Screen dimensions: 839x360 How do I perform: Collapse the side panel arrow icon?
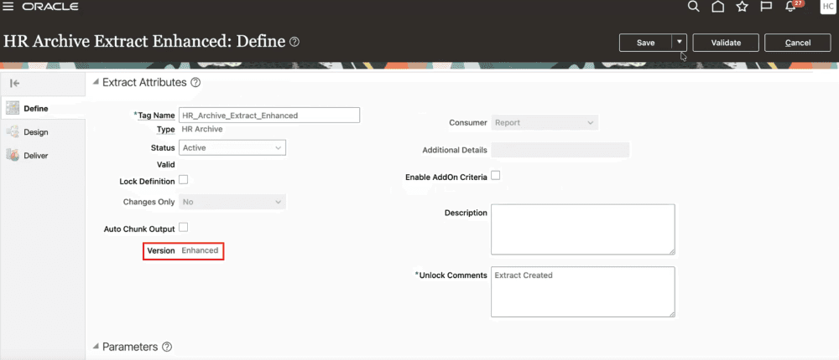[x=14, y=83]
